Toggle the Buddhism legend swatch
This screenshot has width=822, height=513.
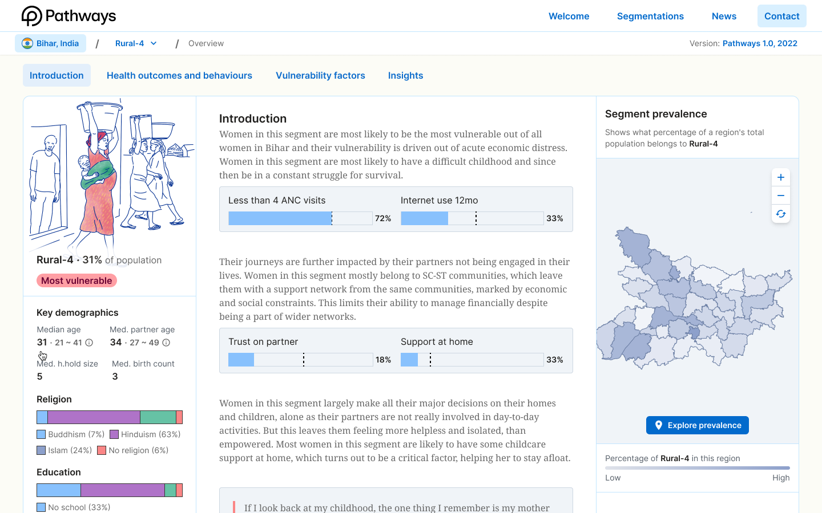(x=41, y=434)
